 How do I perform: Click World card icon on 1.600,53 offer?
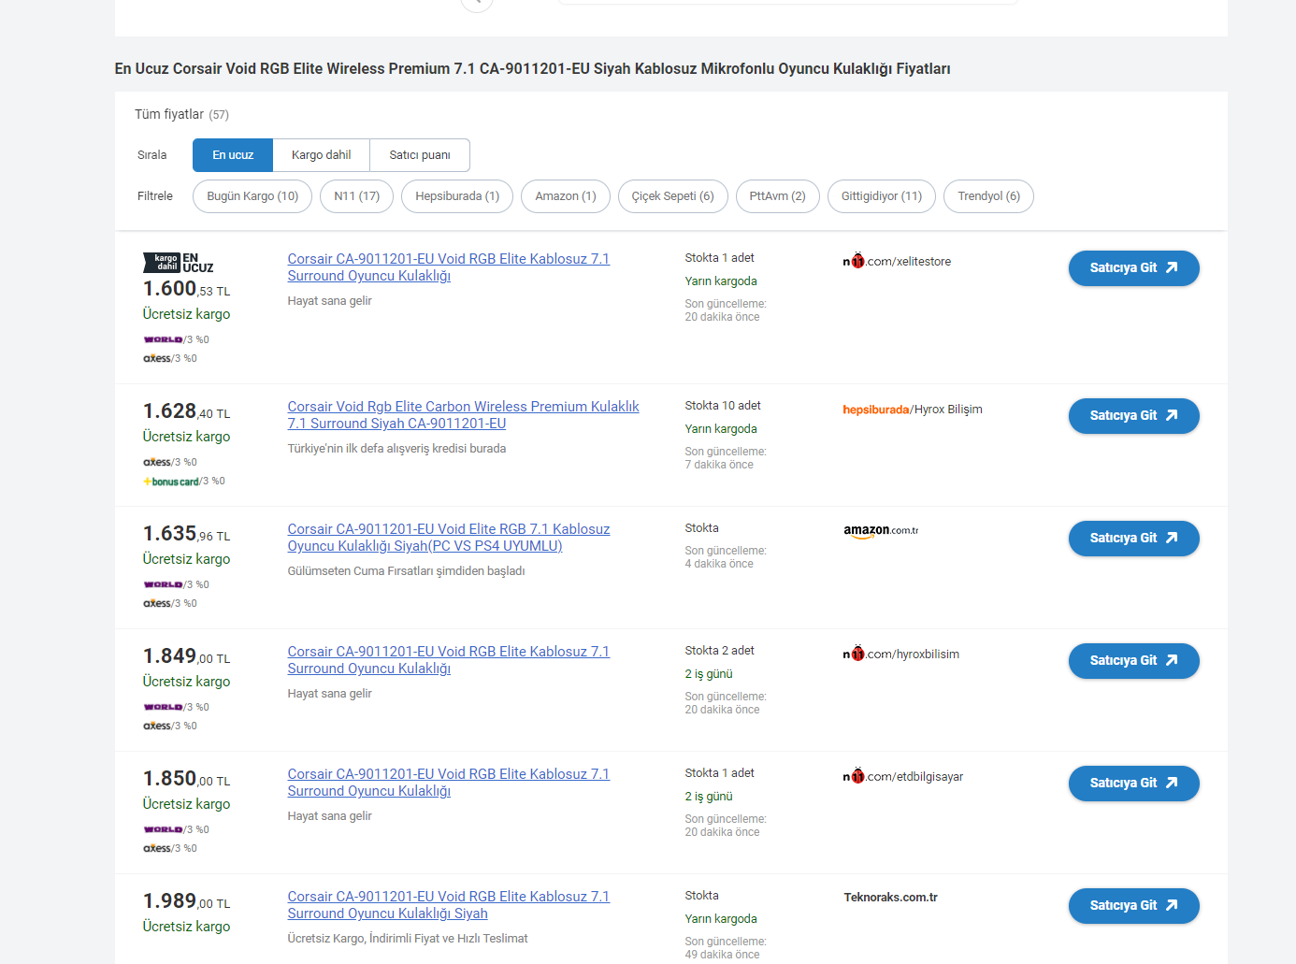coord(163,340)
